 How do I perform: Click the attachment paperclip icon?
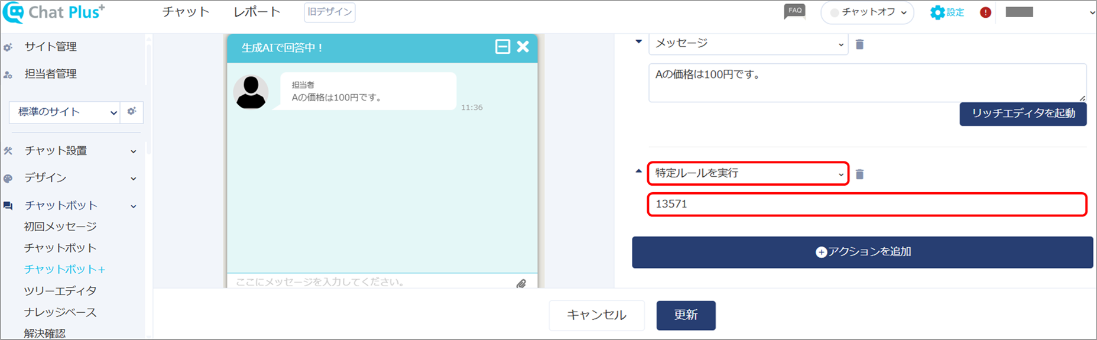point(521,283)
